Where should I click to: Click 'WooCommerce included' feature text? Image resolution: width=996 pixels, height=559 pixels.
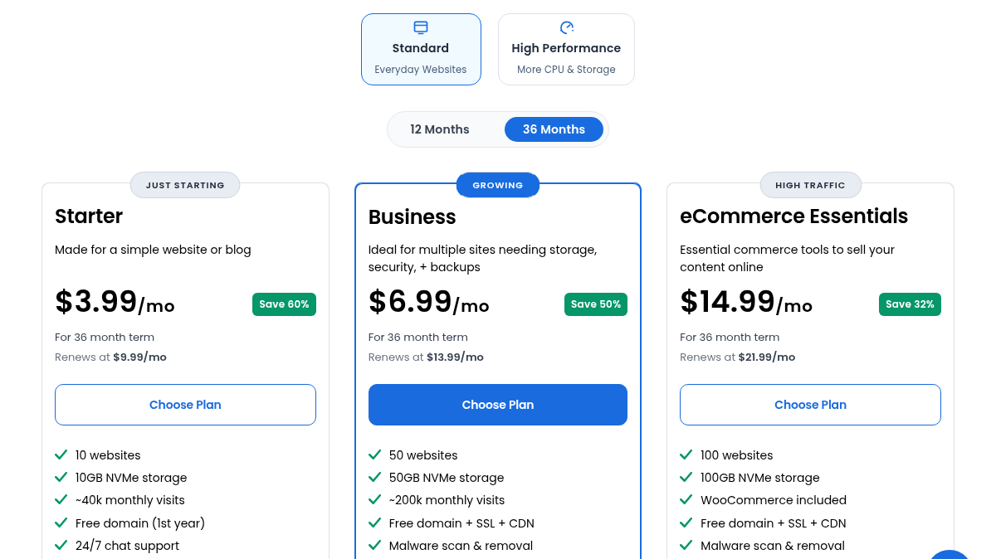coord(774,500)
